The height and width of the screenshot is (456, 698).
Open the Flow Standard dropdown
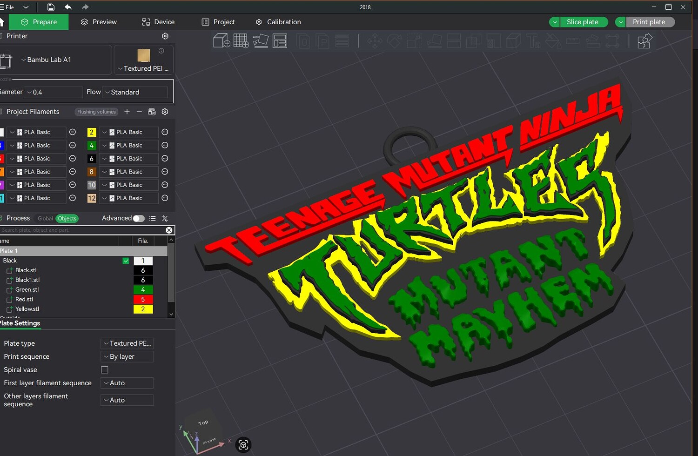[x=135, y=92]
